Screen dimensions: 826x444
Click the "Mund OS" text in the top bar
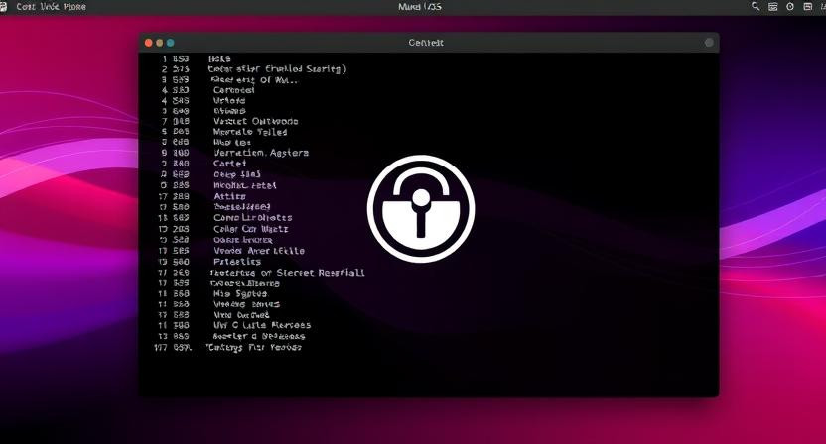[x=419, y=7]
